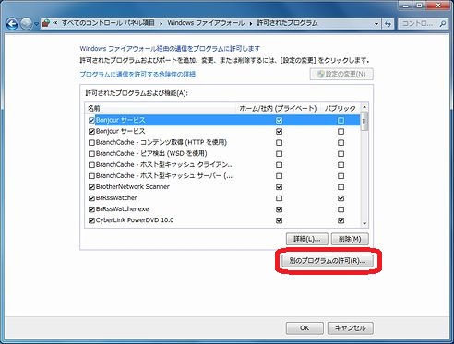Enable BranchCache ホスト型キャッシュ サーバー checkbox
The width and height of the screenshot is (454, 344).
91,176
